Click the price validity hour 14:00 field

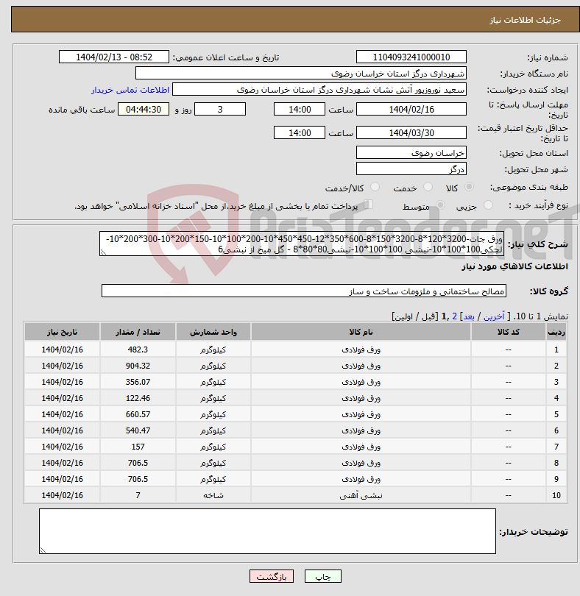click(300, 133)
